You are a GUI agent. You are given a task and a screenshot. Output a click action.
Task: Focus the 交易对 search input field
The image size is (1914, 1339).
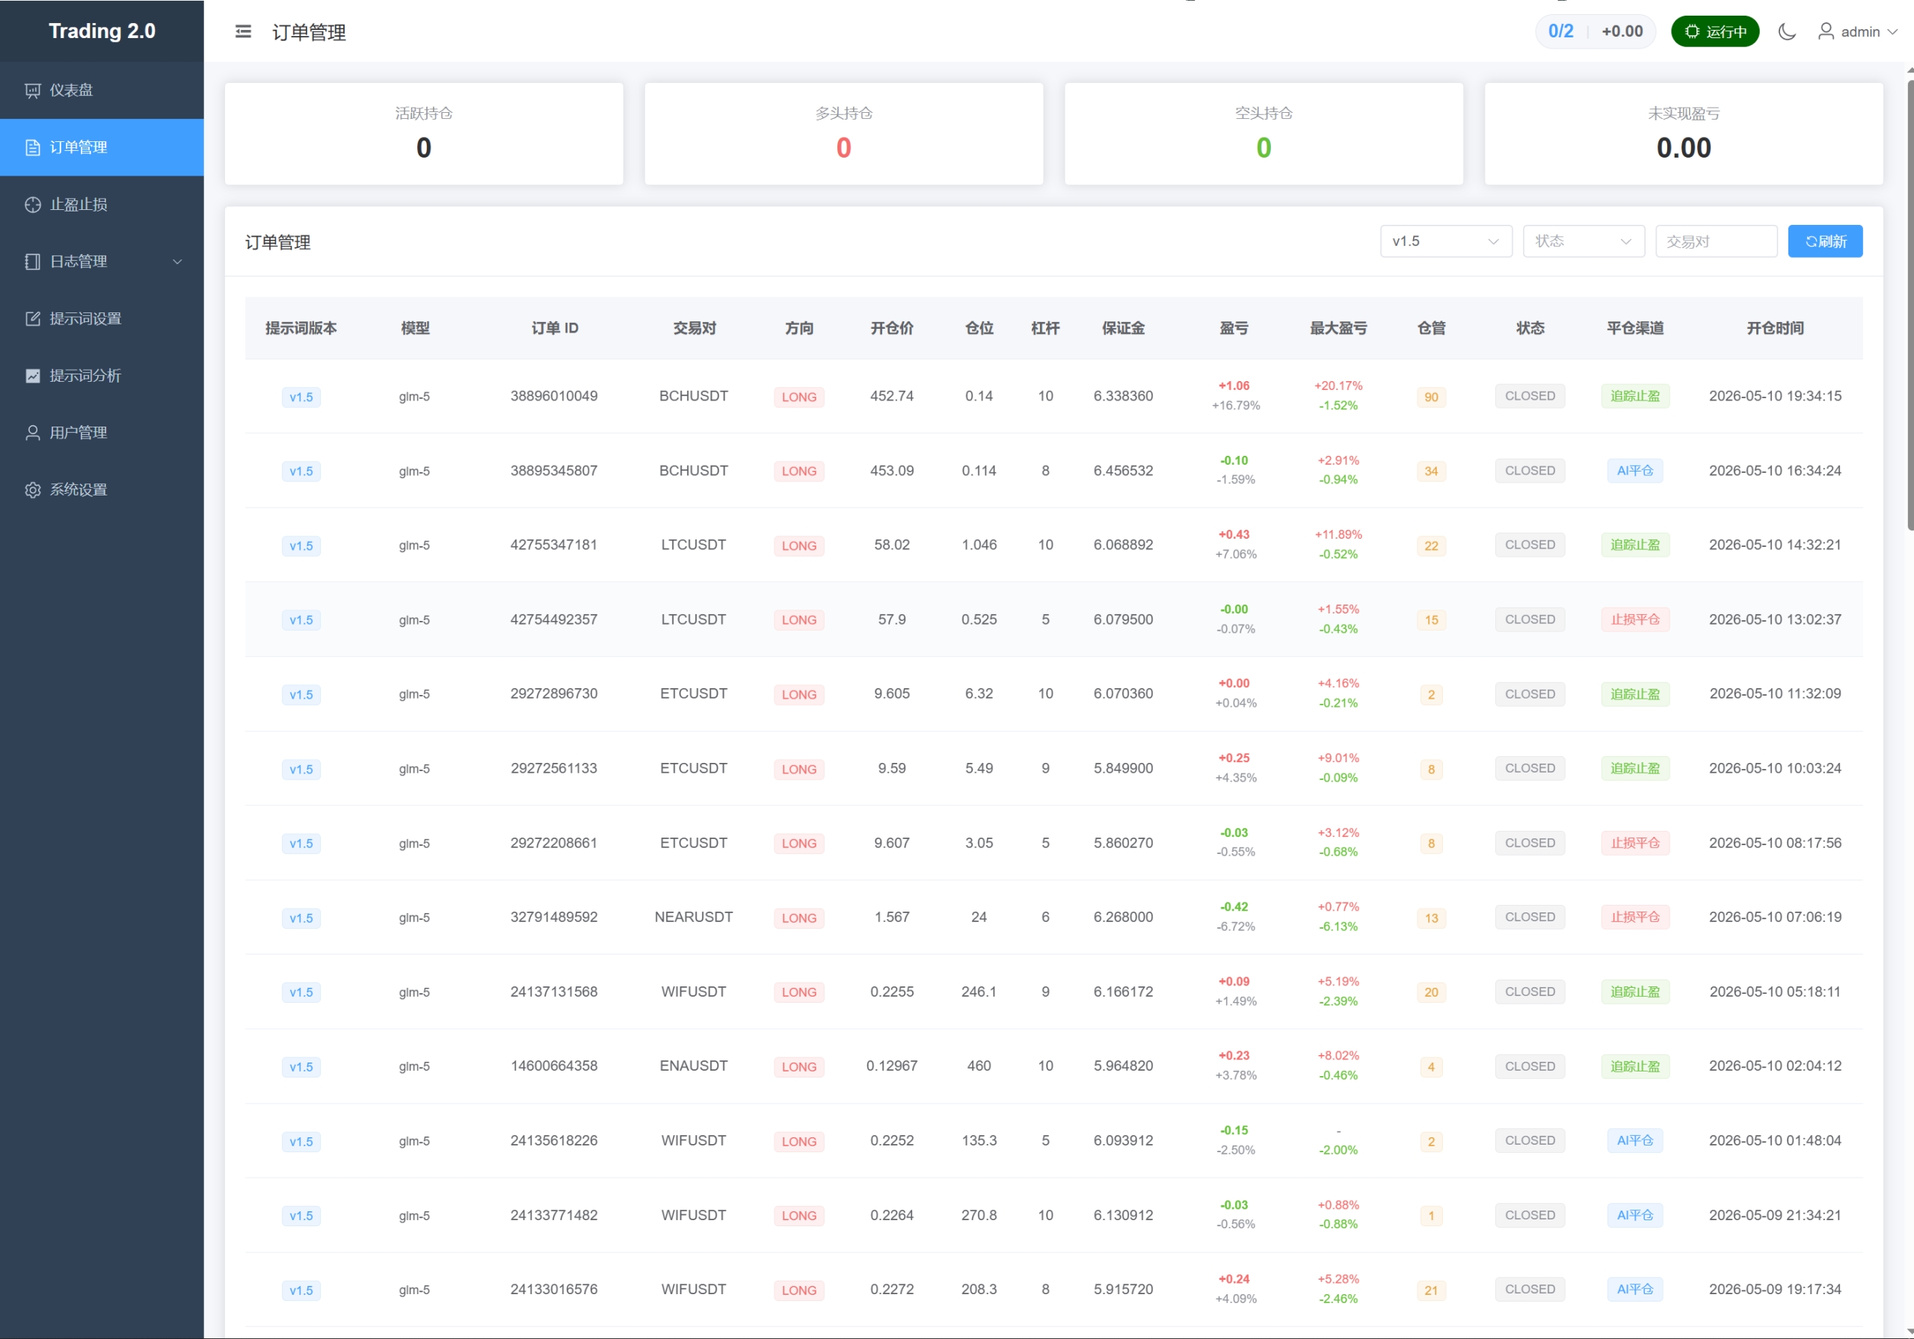point(1716,241)
